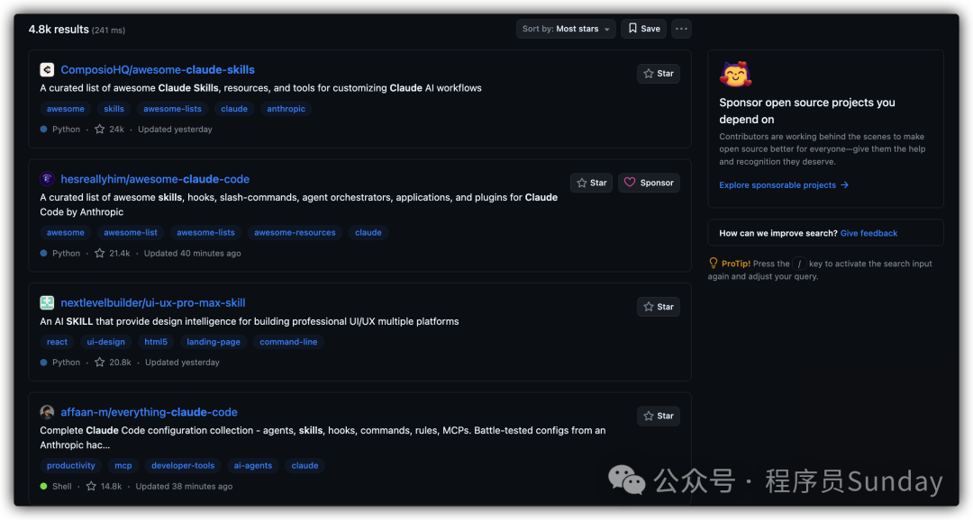Open the ellipsis search options icon
Viewport: 973px width, 520px height.
click(681, 28)
